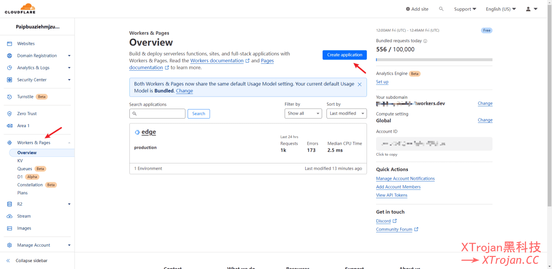The width and height of the screenshot is (552, 269).
Task: Click the Turnstile icon in sidebar
Action: point(9,97)
